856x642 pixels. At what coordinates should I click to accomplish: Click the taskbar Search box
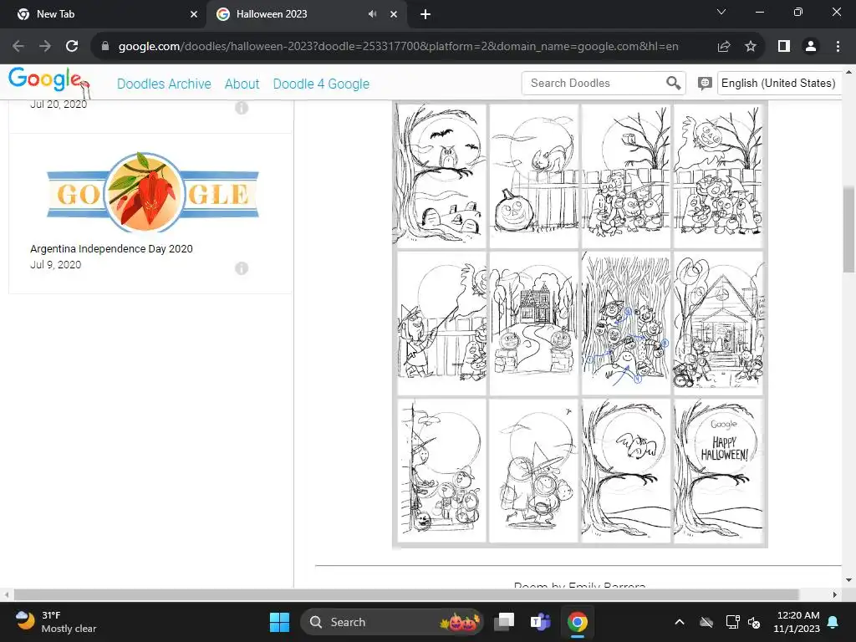coord(391,622)
